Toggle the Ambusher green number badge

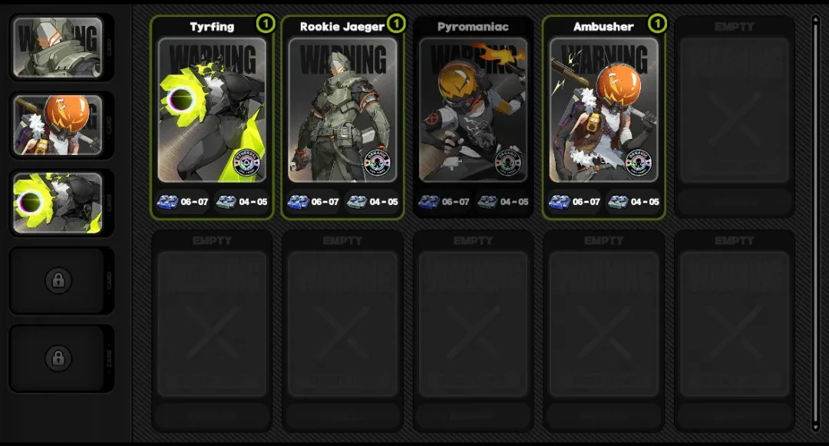[657, 23]
